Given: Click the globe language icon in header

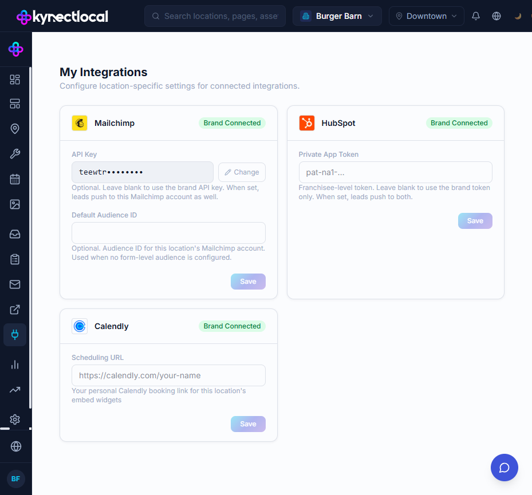Looking at the screenshot, I should (x=496, y=16).
